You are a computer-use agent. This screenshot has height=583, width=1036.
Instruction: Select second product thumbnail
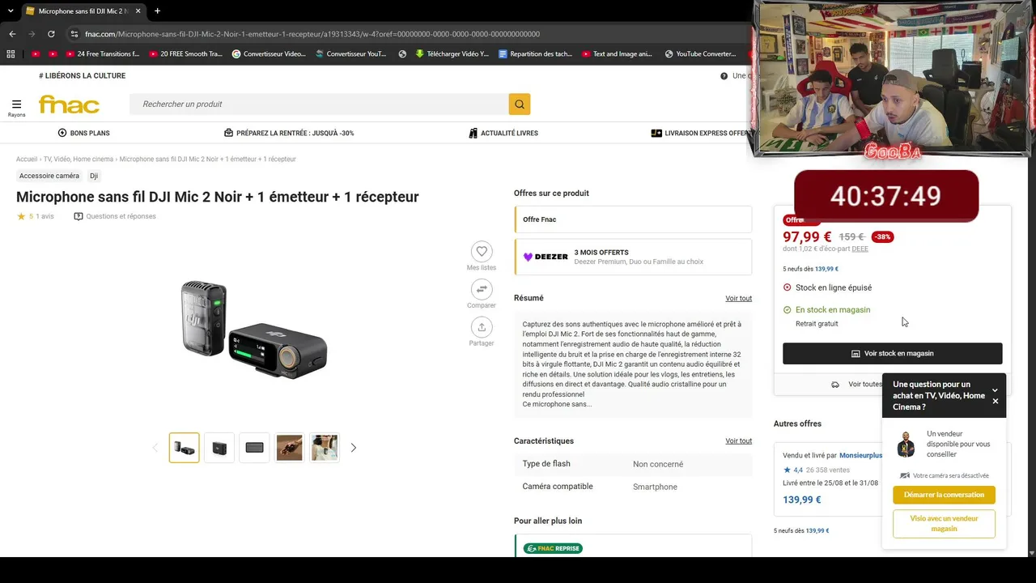pos(219,448)
